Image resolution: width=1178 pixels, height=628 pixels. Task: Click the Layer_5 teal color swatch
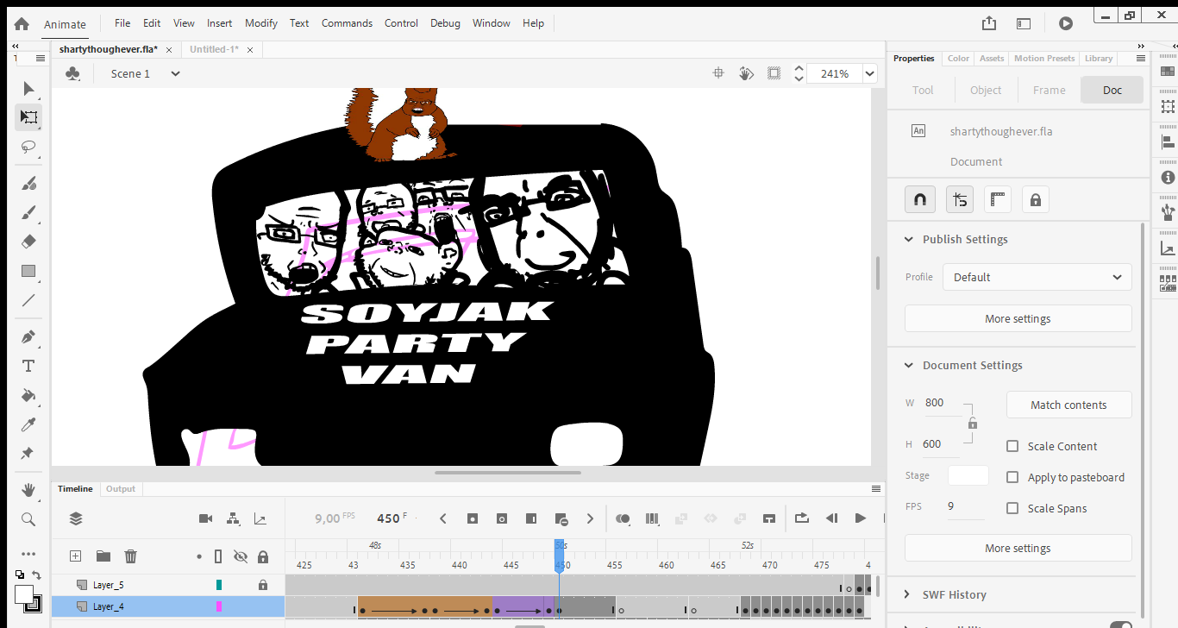219,585
